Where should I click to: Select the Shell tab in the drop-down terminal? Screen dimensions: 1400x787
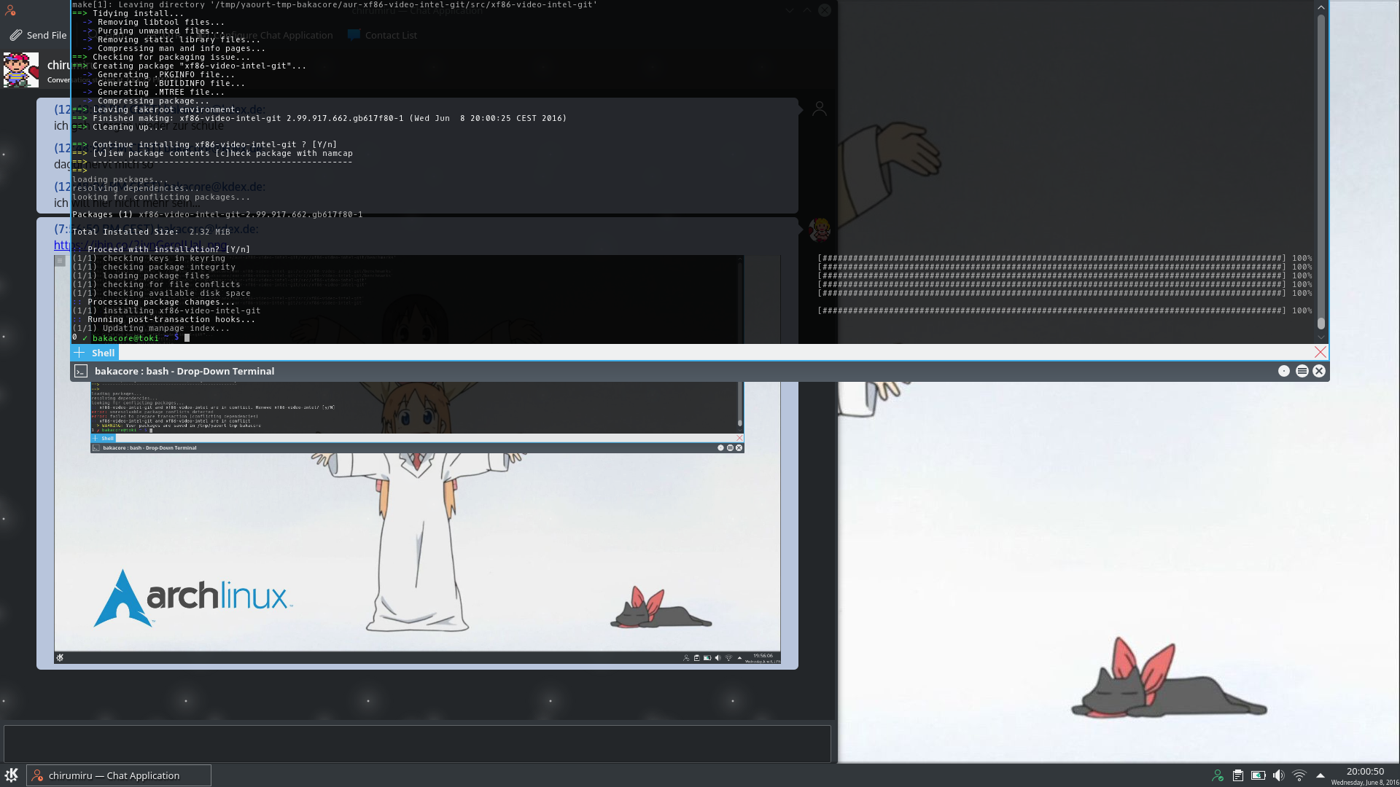coord(104,353)
